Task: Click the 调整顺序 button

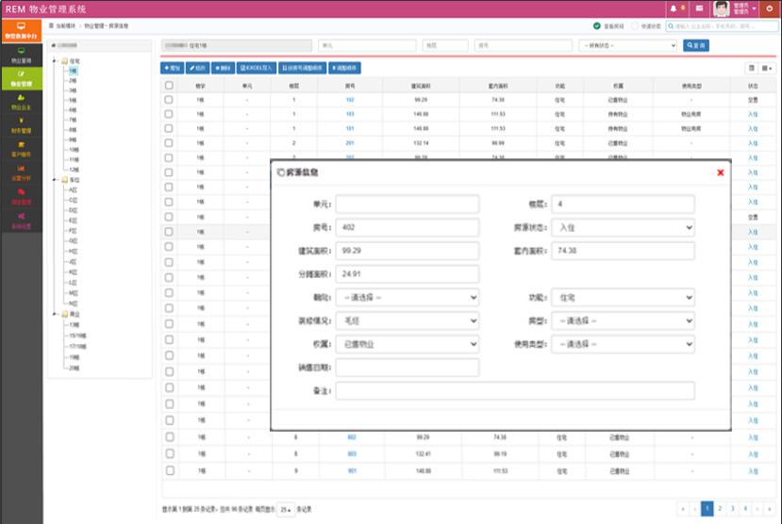Action: [344, 68]
